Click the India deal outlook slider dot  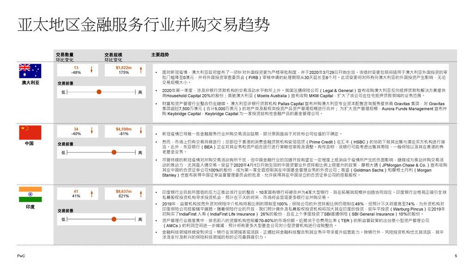click(114, 219)
